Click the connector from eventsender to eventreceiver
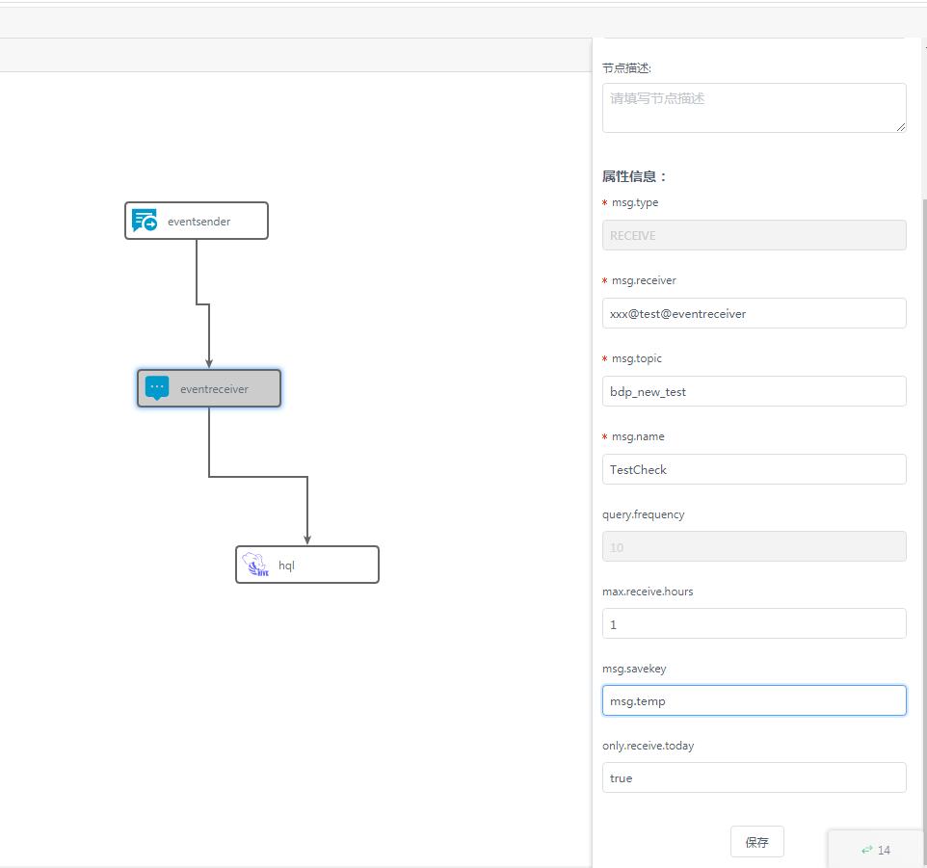 [x=198, y=275]
